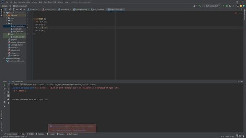Viewport: 246px width, 138px height.
Task: Switch to the hello_word.dart editor tab
Action: [98, 10]
